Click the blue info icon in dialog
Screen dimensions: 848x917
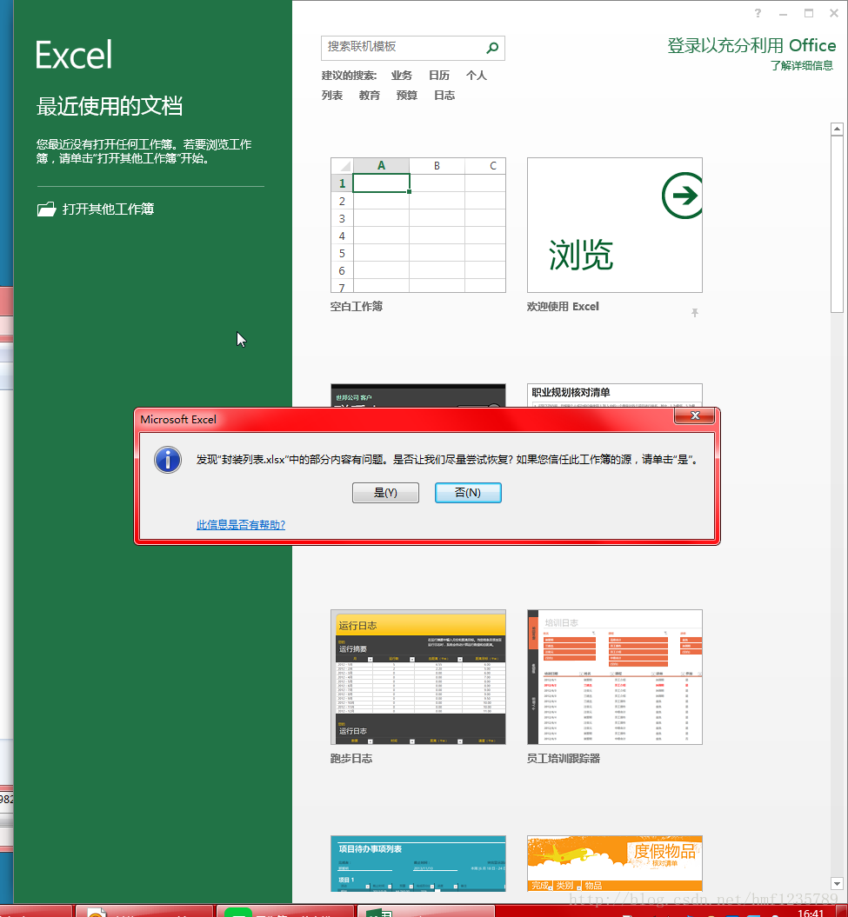168,460
